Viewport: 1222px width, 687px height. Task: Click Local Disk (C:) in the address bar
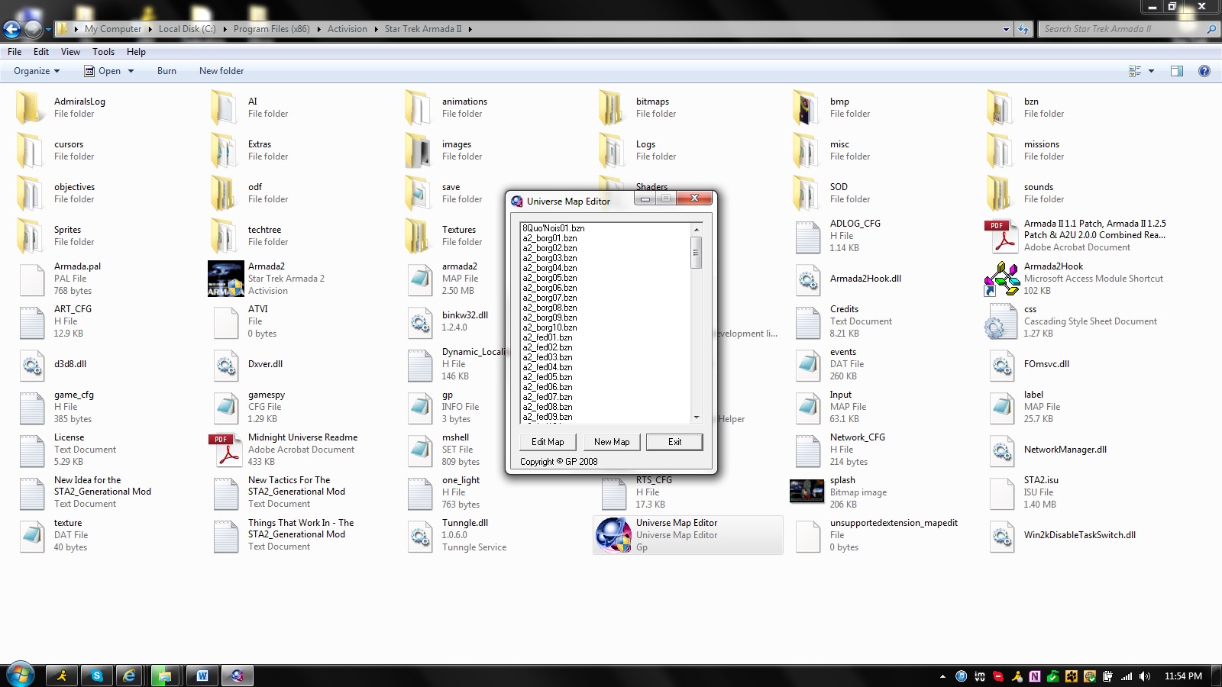(187, 29)
